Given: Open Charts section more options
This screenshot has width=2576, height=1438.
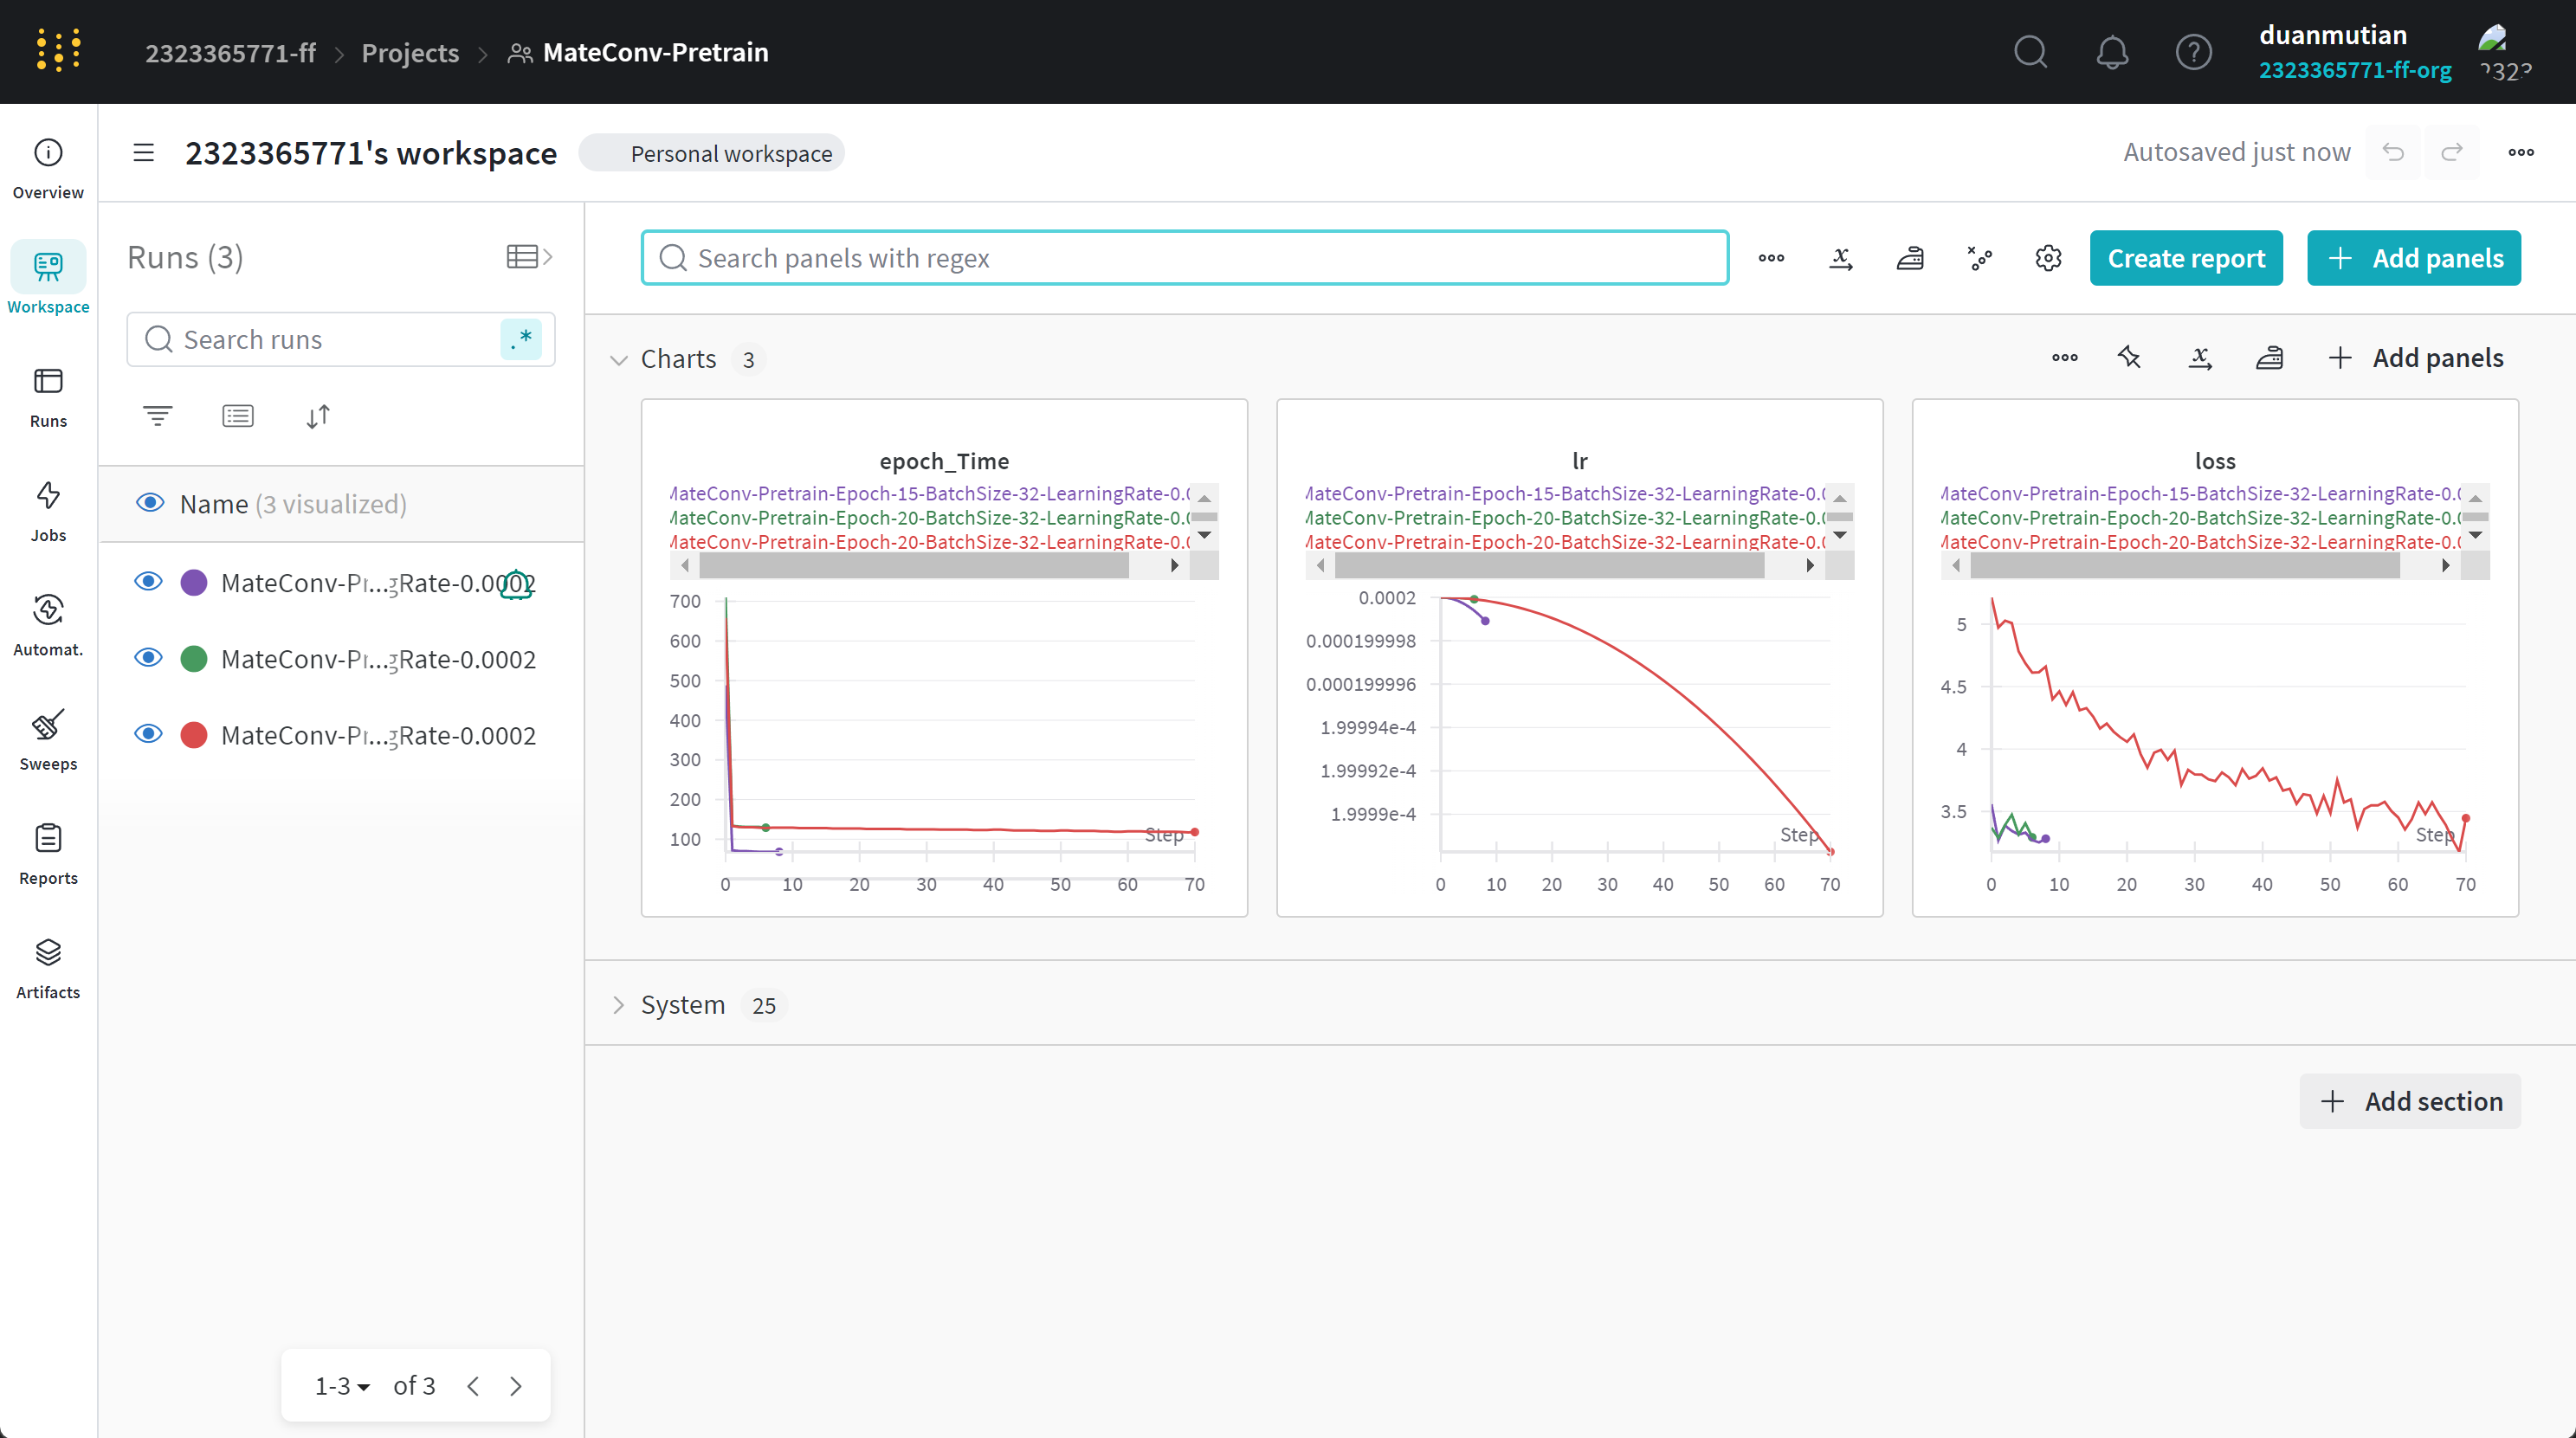Looking at the screenshot, I should point(2065,358).
